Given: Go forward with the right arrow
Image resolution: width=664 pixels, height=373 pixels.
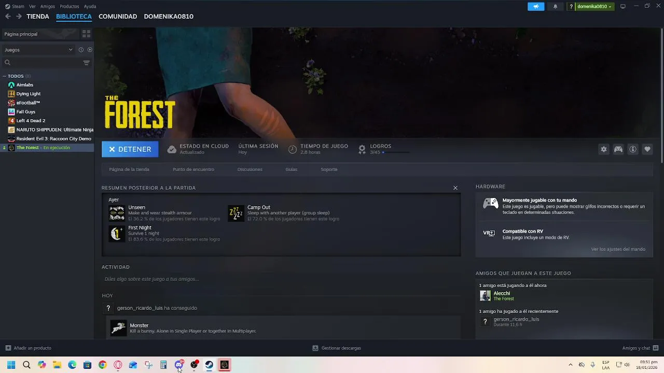Looking at the screenshot, I should point(19,17).
